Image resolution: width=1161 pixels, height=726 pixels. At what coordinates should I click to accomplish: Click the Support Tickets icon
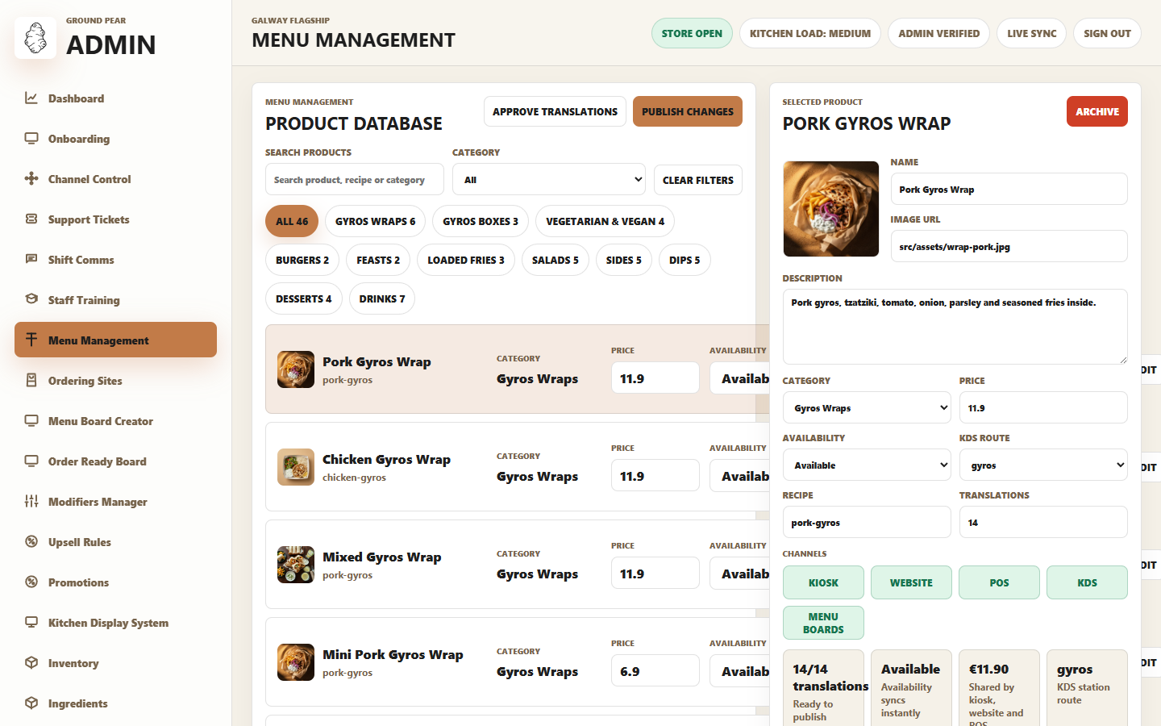(x=31, y=219)
